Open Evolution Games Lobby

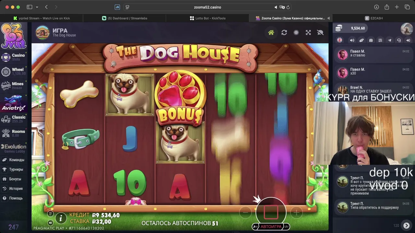(13, 148)
